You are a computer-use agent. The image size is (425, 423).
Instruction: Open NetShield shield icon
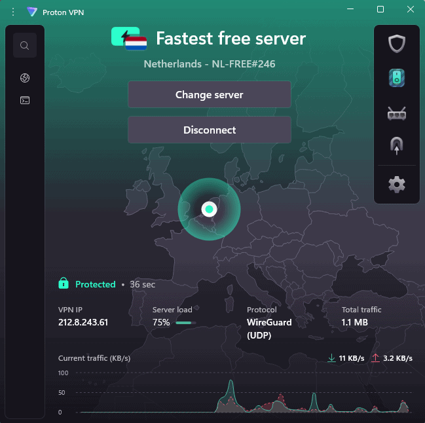point(396,45)
